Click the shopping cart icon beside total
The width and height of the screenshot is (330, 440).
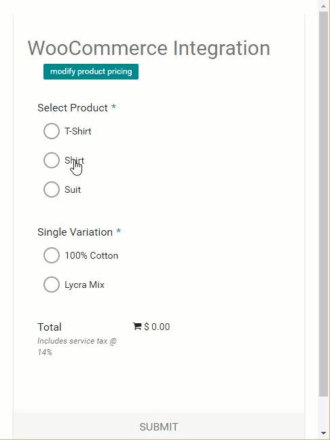(x=136, y=327)
